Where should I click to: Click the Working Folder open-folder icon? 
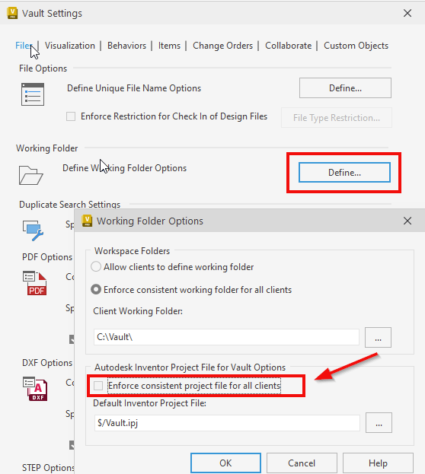pyautogui.click(x=30, y=175)
